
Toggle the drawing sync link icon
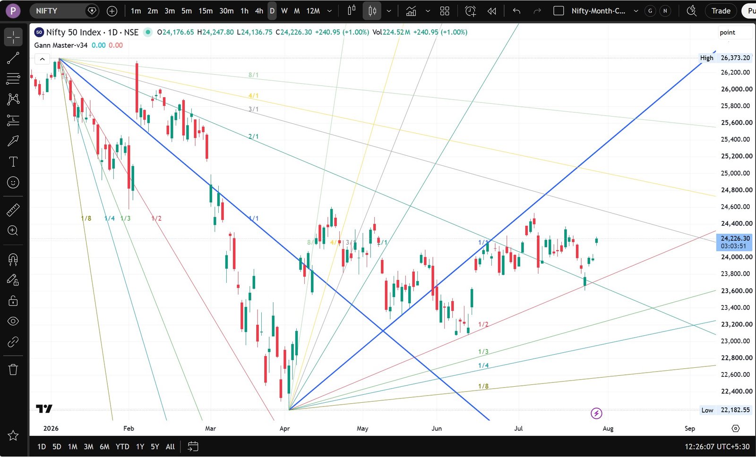tap(13, 342)
